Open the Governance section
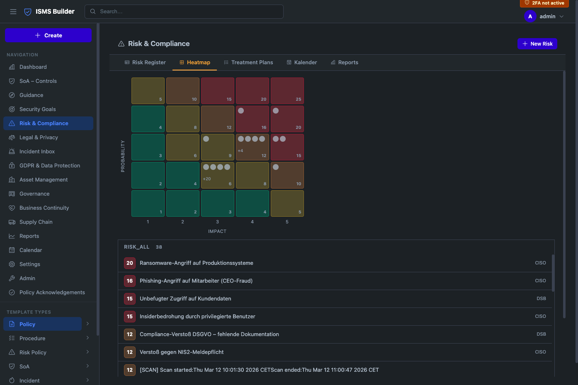578x385 pixels. pos(48,194)
